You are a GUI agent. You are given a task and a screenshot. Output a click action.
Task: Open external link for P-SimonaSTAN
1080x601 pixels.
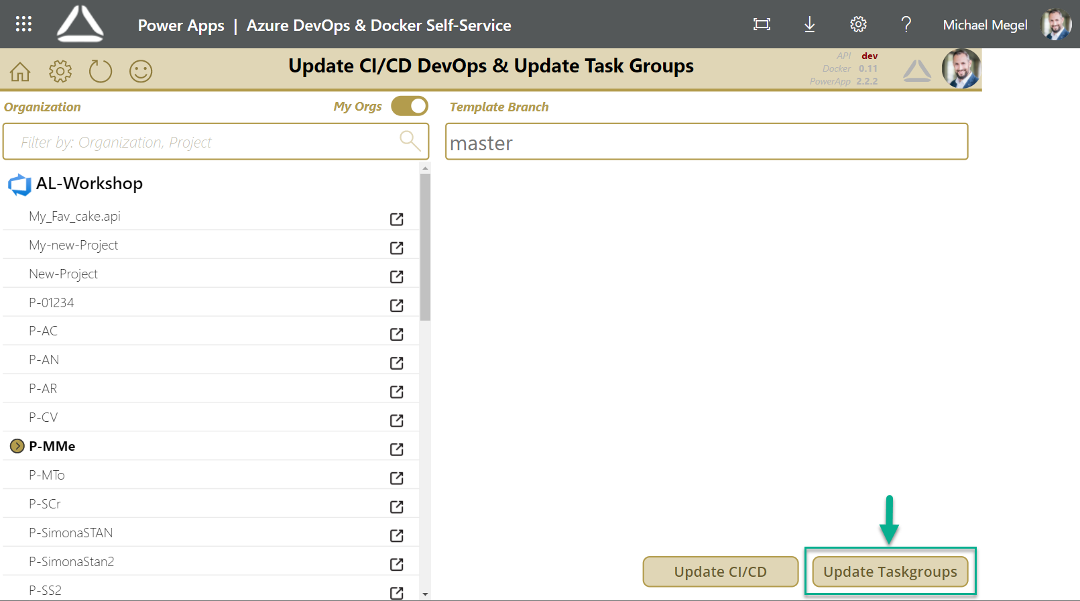pyautogui.click(x=397, y=535)
